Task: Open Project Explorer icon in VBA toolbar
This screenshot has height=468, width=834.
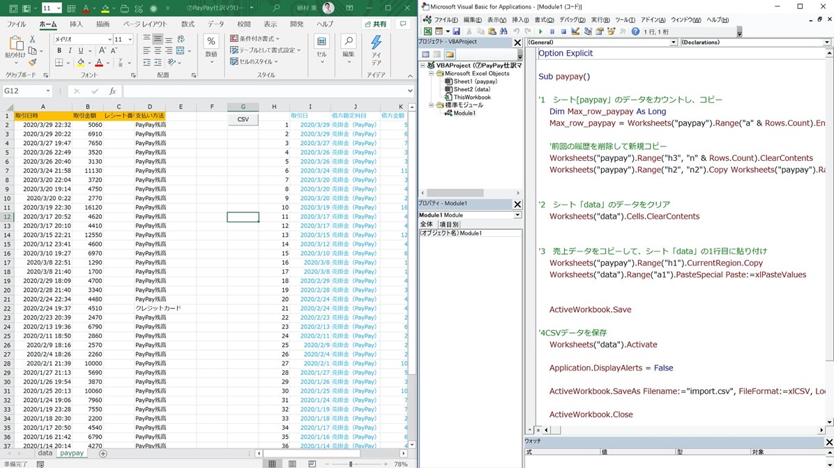Action: (x=588, y=31)
